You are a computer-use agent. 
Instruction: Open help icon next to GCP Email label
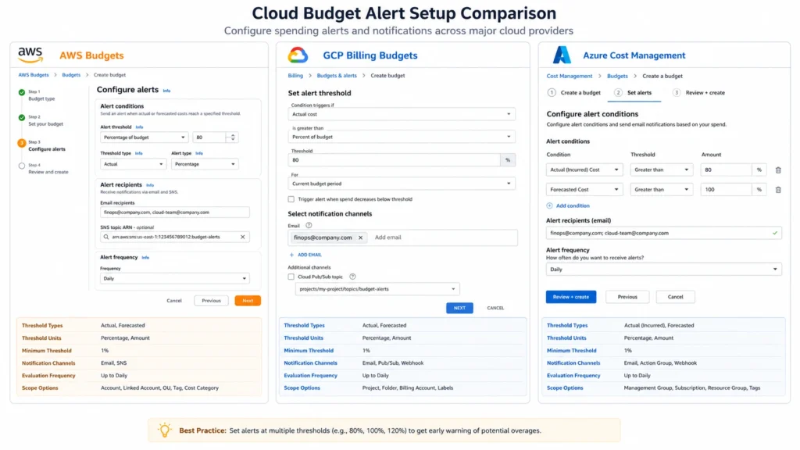tap(309, 225)
